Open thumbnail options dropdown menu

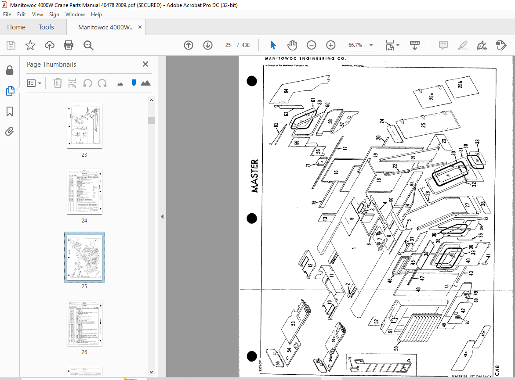tap(34, 83)
